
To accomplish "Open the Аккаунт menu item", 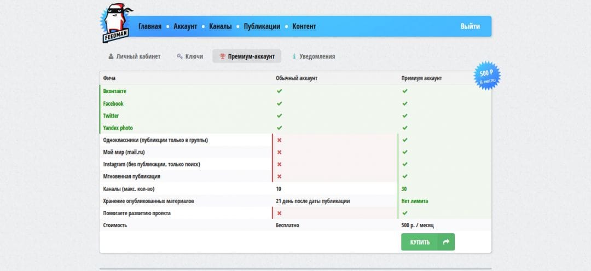I will pyautogui.click(x=185, y=26).
